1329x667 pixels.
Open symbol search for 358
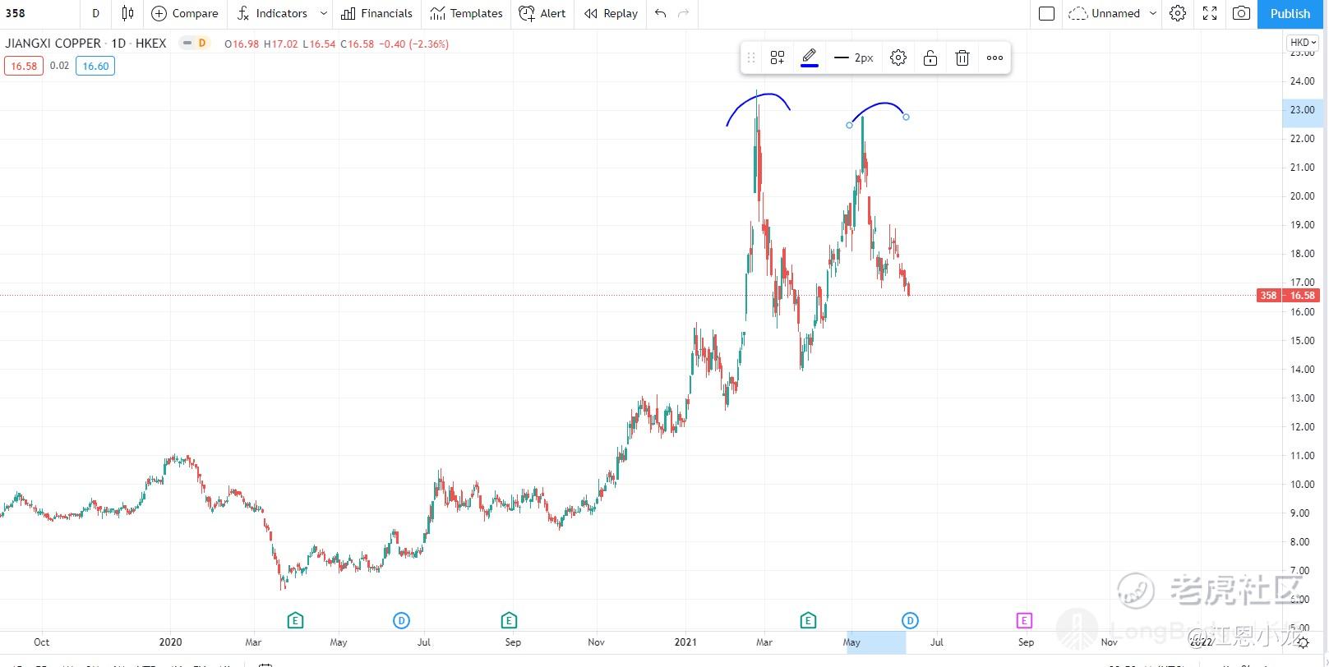tap(16, 13)
